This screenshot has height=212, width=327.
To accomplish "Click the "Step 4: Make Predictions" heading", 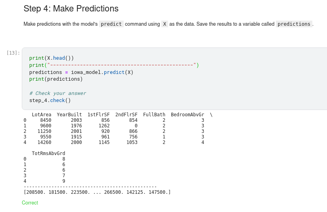I will tap(71, 8).
